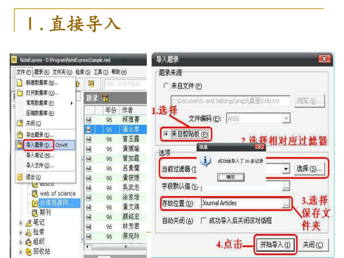
Task: Click the 选择(S)... filter button
Action: pyautogui.click(x=309, y=169)
